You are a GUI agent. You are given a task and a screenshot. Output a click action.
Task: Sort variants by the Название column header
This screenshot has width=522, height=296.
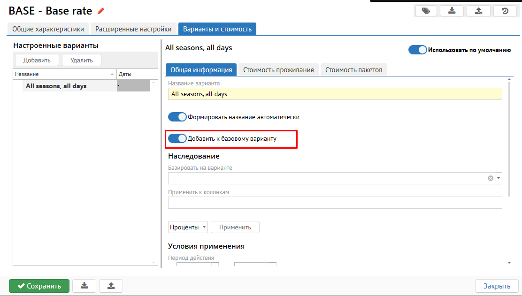point(64,74)
